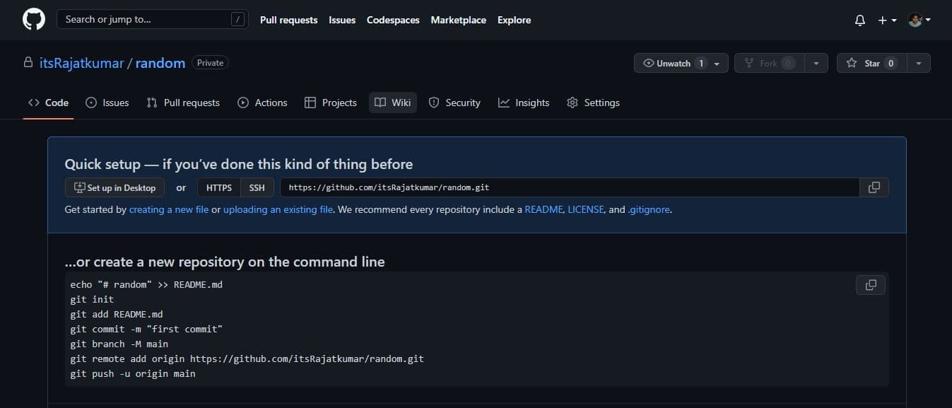The image size is (952, 408).
Task: Select the Private visibility badge
Action: tap(210, 63)
